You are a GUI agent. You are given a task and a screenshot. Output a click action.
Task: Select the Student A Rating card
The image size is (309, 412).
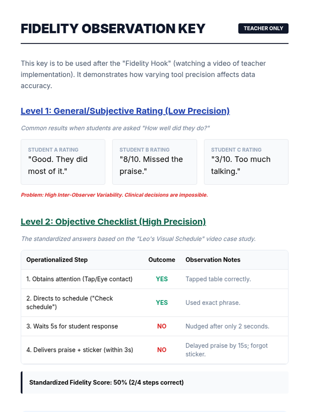63,162
